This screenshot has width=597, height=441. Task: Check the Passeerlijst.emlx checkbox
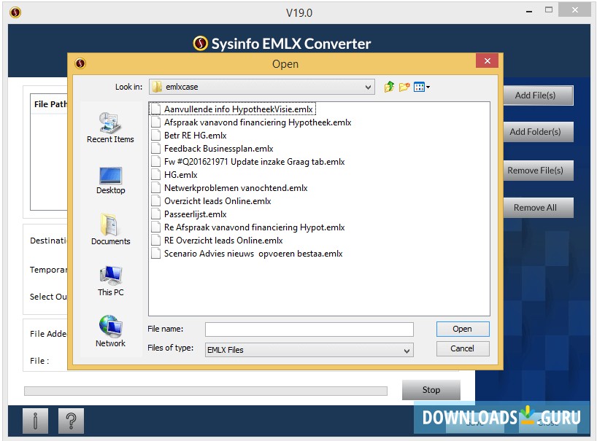click(155, 214)
